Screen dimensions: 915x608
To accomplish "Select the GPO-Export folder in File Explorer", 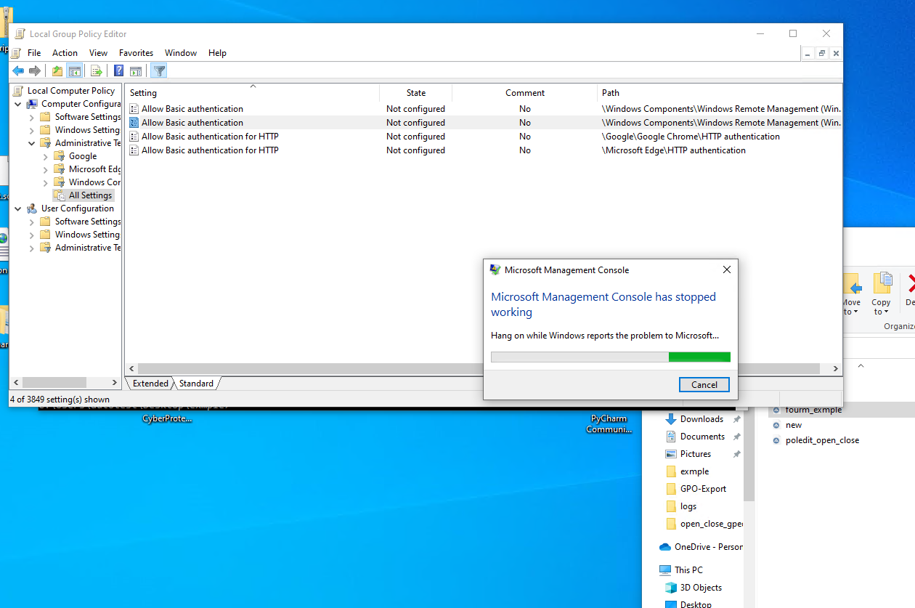I will click(x=703, y=489).
